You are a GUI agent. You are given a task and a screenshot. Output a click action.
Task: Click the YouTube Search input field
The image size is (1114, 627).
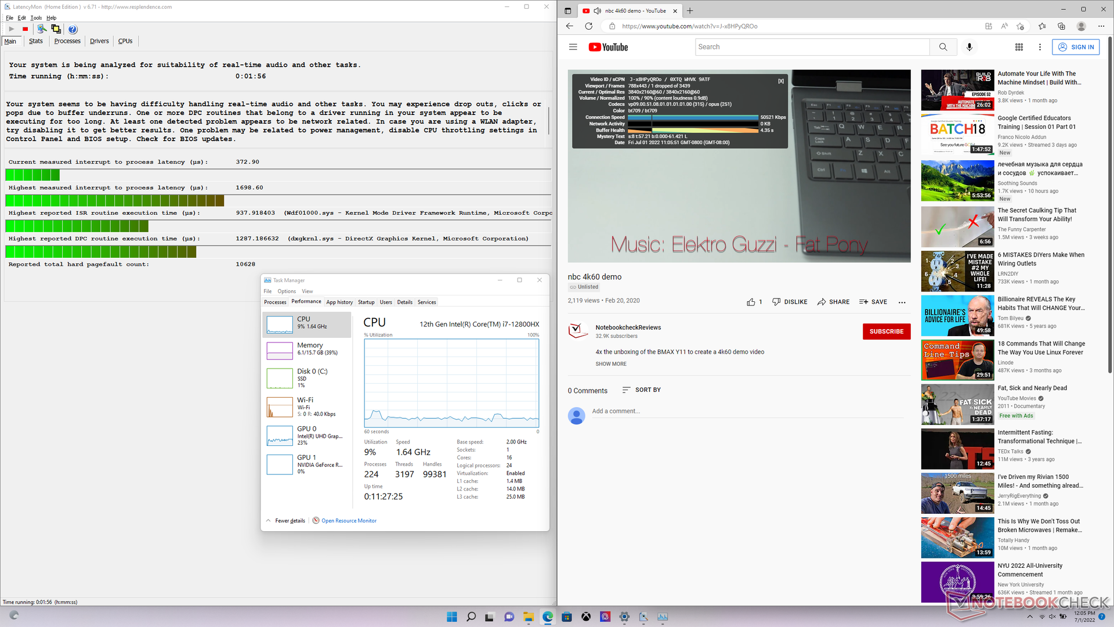[x=812, y=47]
